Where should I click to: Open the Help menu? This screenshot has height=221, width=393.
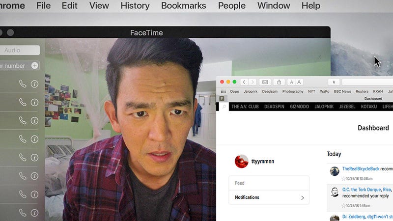pos(310,5)
